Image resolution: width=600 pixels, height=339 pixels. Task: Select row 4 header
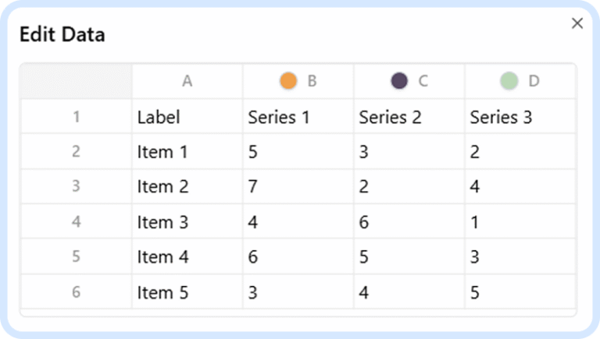76,221
